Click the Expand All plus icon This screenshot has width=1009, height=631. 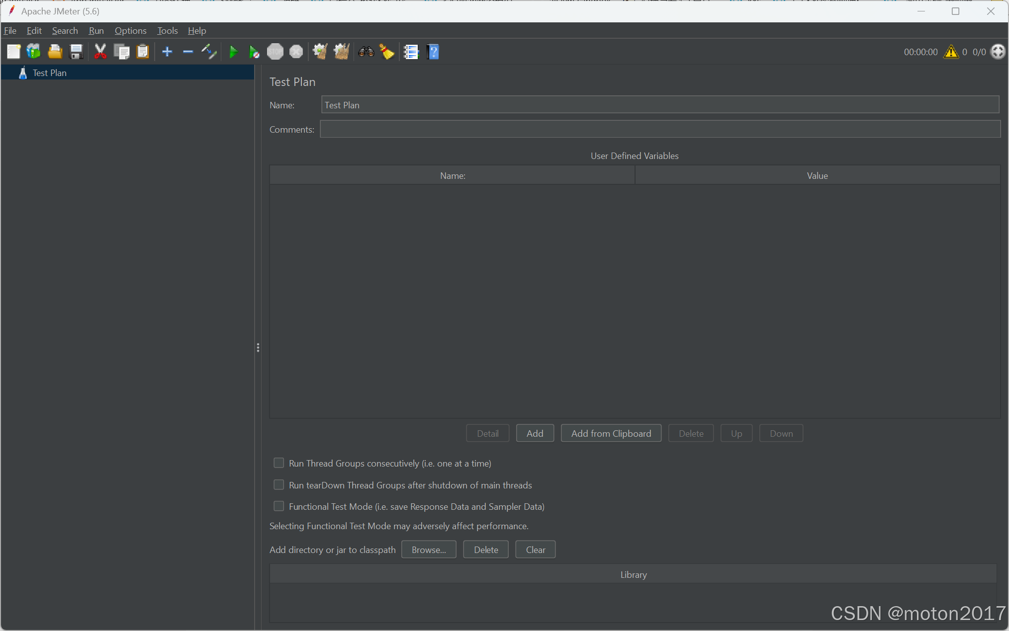coord(167,52)
